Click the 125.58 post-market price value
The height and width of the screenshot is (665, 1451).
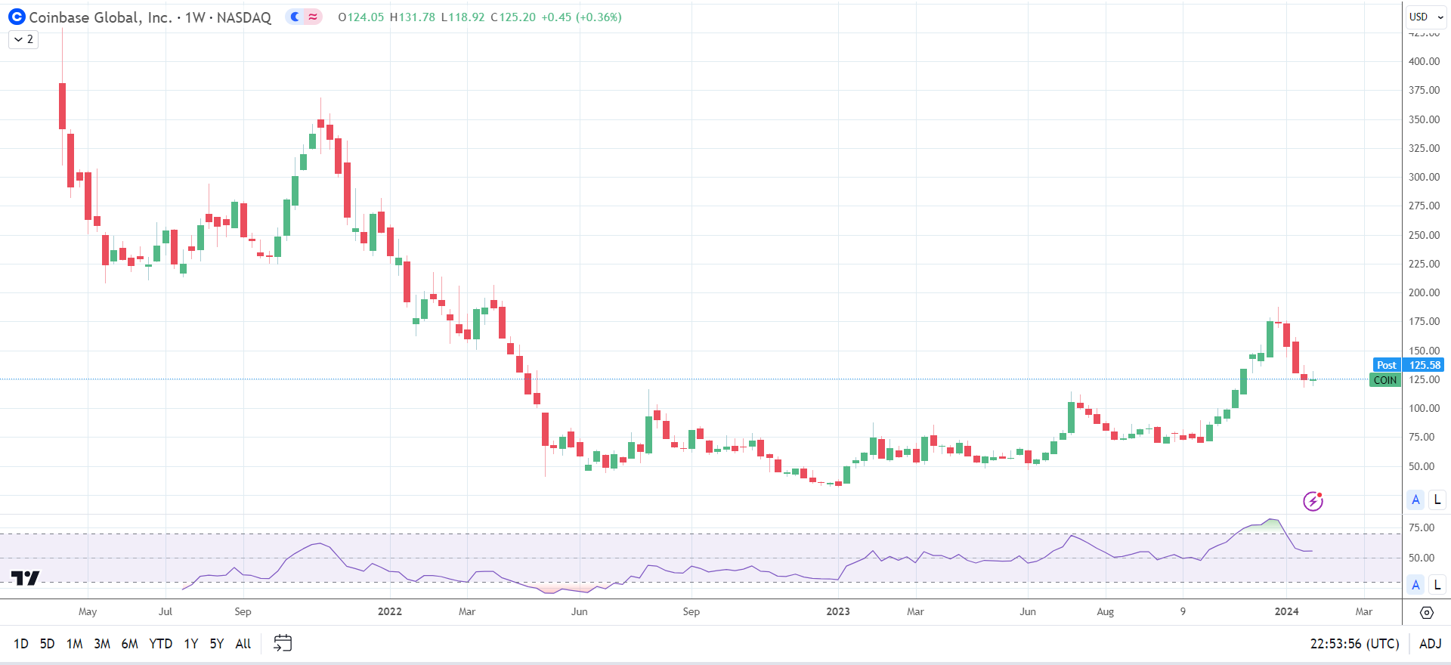point(1425,365)
